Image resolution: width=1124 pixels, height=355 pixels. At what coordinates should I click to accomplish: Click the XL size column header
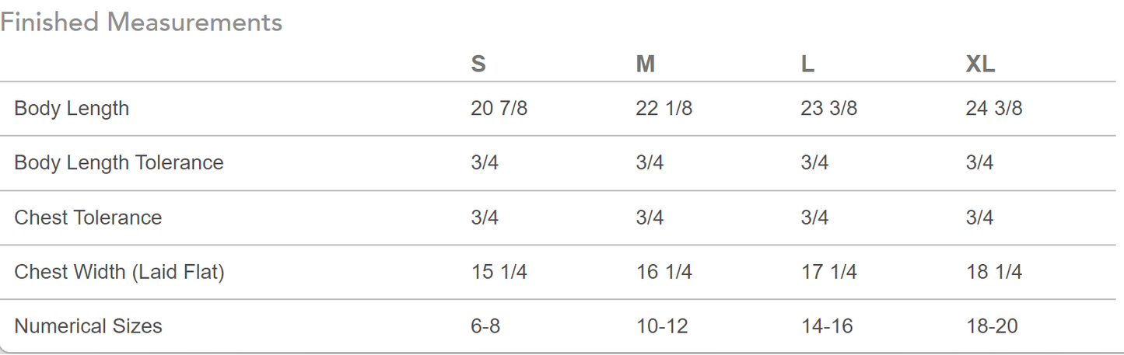pyautogui.click(x=980, y=64)
